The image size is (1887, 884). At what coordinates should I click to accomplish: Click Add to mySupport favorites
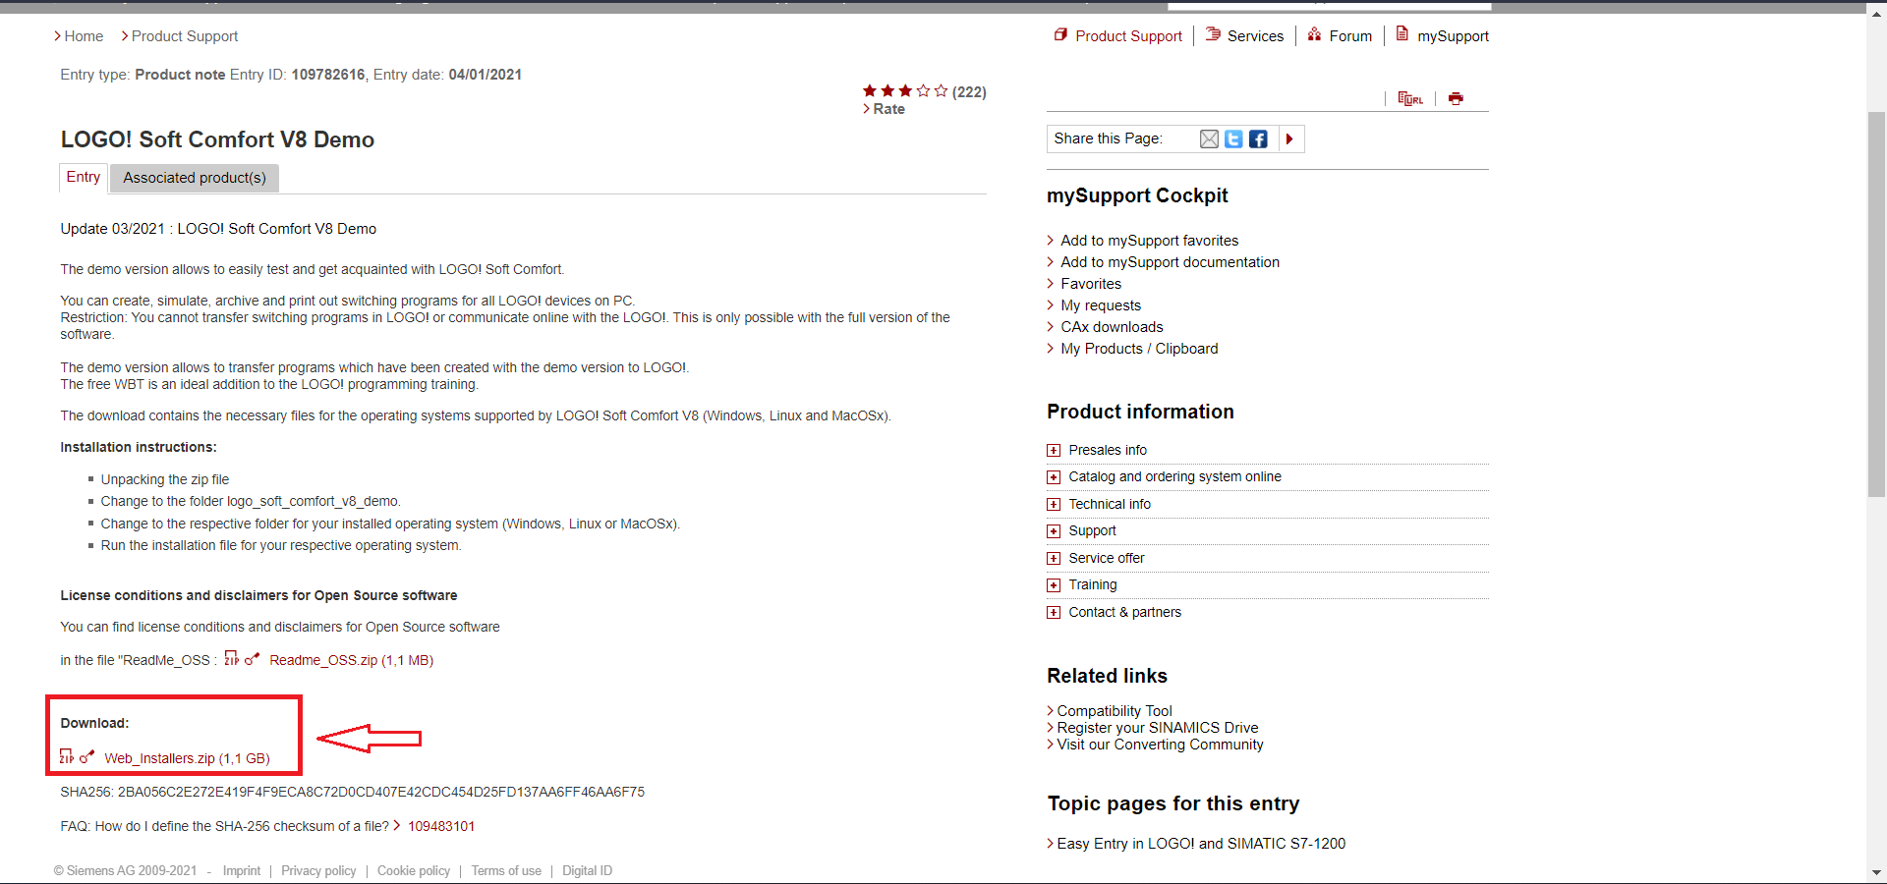tap(1149, 241)
